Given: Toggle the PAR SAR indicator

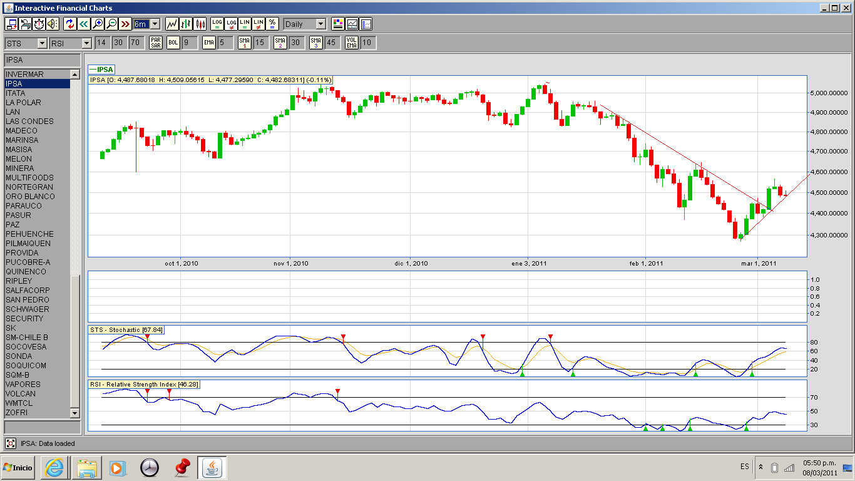Looking at the screenshot, I should point(156,43).
